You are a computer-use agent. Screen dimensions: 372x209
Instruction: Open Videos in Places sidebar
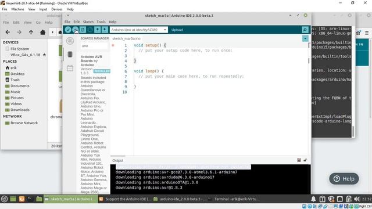(x=16, y=104)
